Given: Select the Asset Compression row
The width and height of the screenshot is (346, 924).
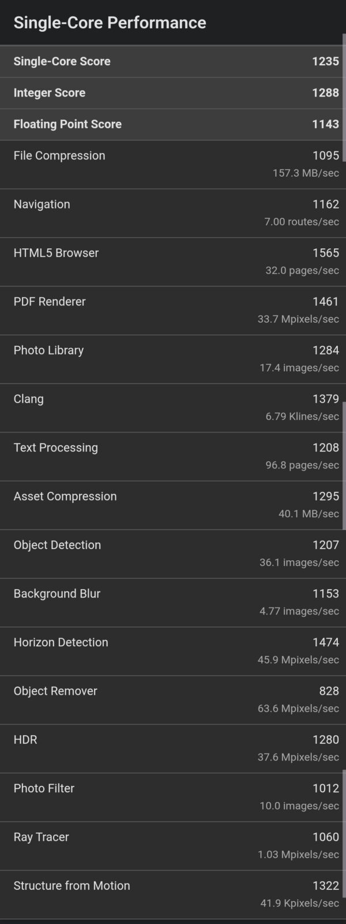Looking at the screenshot, I should [173, 505].
